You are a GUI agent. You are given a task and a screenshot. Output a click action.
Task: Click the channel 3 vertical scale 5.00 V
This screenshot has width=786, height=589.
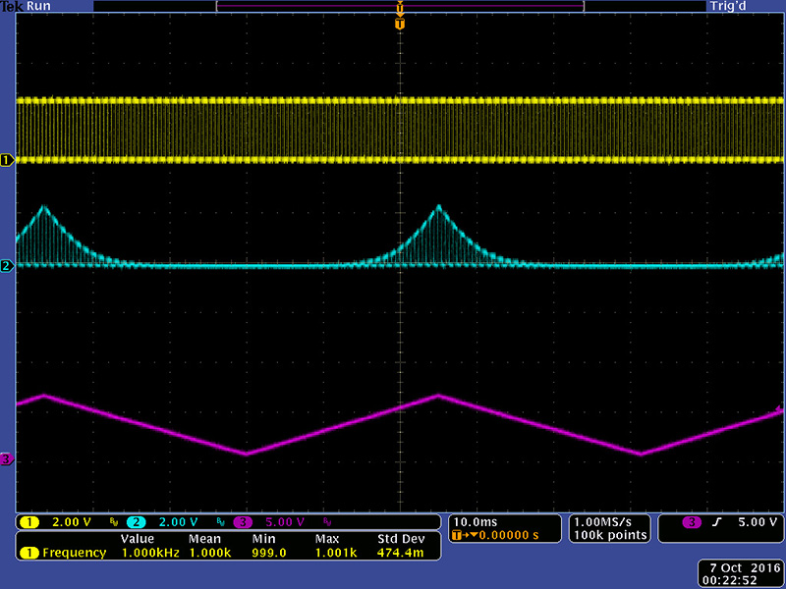point(285,522)
